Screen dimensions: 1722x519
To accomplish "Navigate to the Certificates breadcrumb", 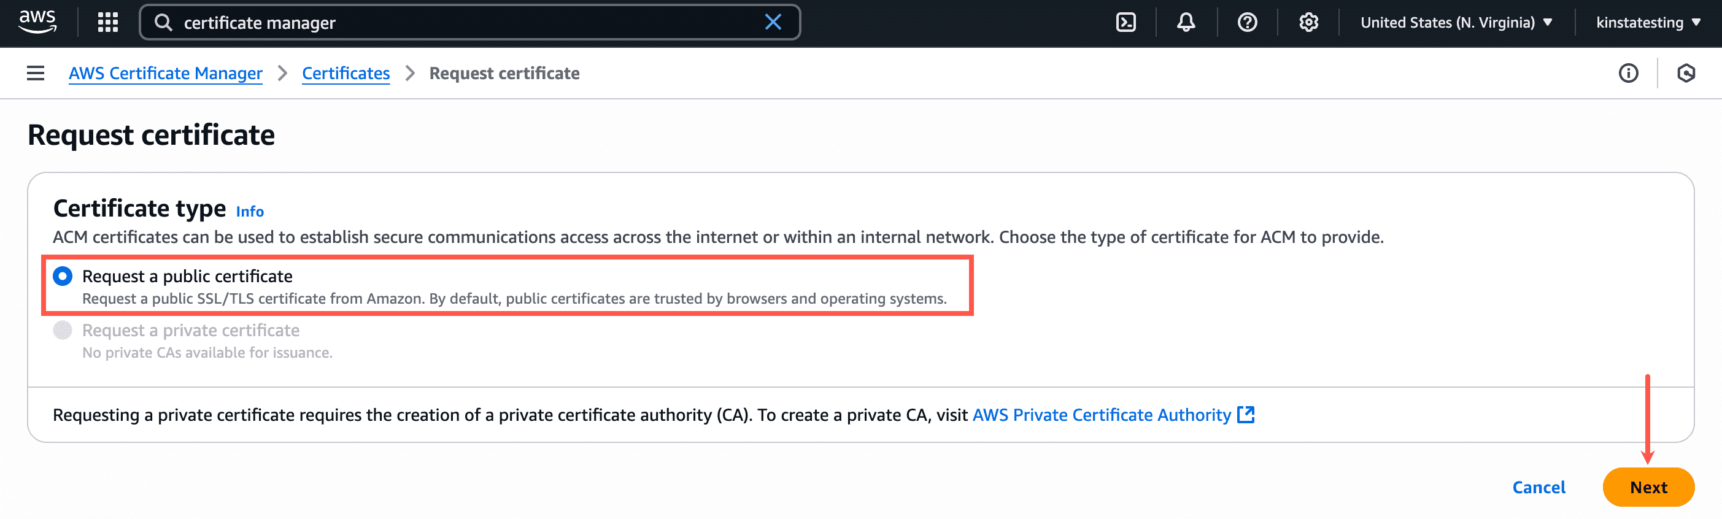I will (346, 73).
